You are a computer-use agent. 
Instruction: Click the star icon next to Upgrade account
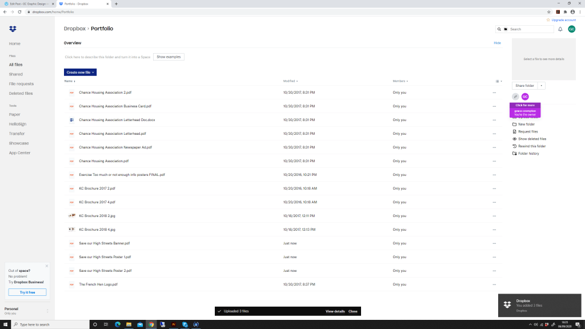(x=548, y=20)
